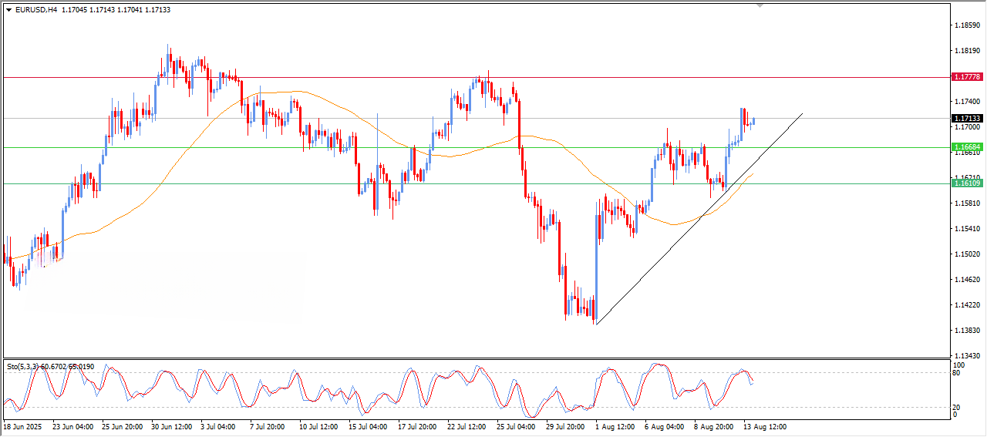Click the 13 Aug 12:00 time label

(x=765, y=425)
